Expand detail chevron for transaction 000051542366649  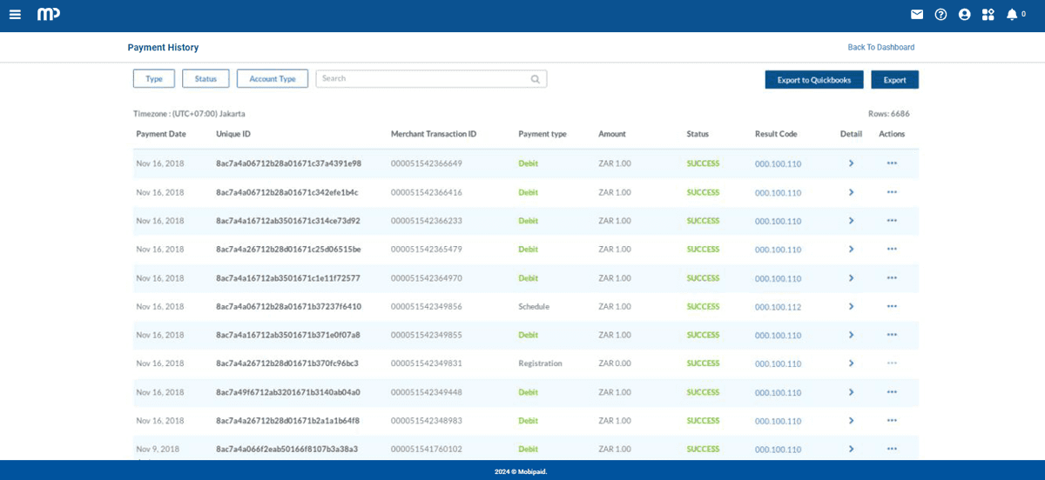[x=851, y=163]
